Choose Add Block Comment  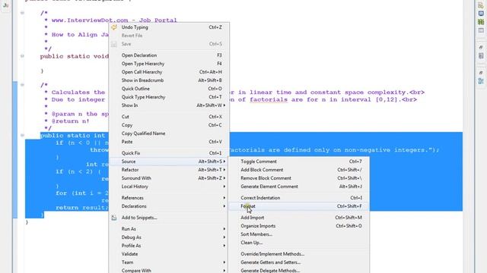pos(299,170)
